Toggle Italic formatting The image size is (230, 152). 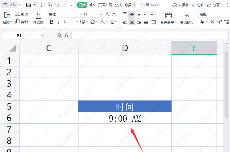(x=59, y=22)
